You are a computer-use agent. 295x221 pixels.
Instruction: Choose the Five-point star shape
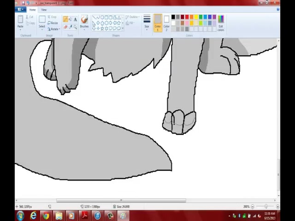102,28
